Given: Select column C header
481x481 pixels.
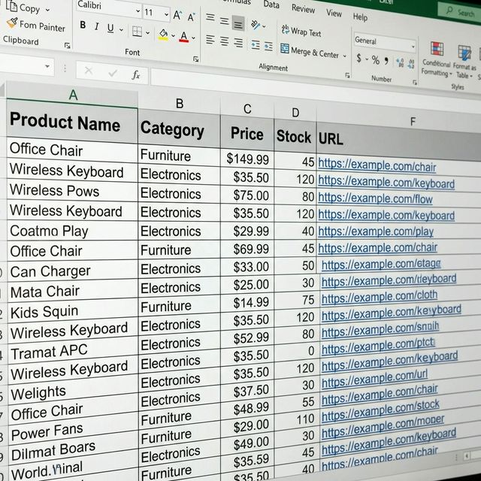Looking at the screenshot, I should tap(247, 109).
